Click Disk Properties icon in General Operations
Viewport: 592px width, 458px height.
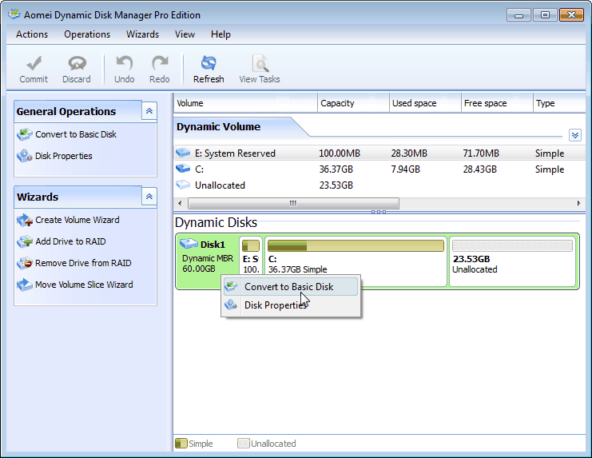click(x=25, y=156)
